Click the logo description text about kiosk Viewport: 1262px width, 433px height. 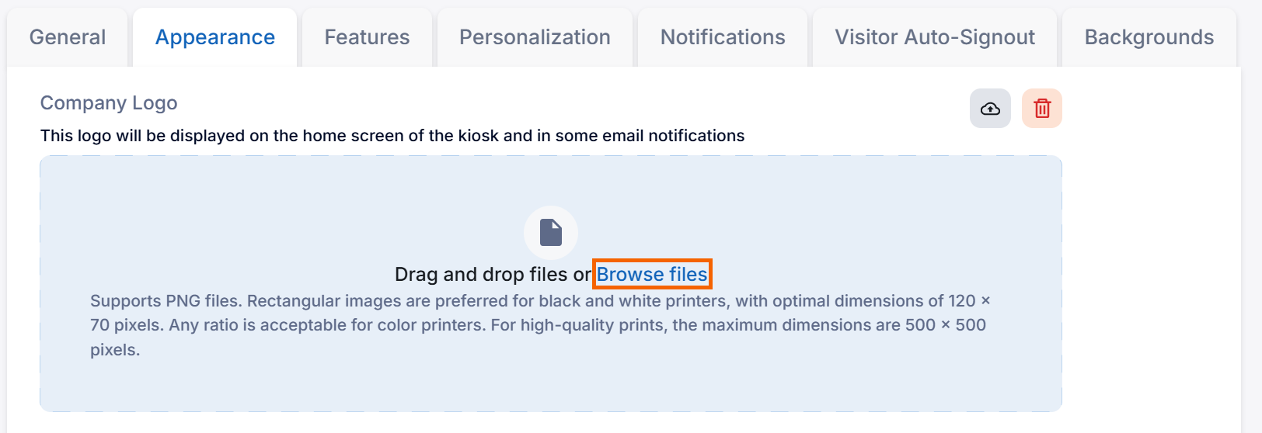pyautogui.click(x=392, y=136)
